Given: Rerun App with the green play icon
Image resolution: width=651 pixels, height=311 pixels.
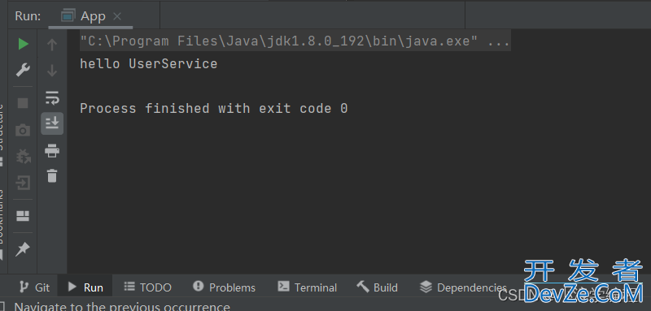Looking at the screenshot, I should click(24, 44).
